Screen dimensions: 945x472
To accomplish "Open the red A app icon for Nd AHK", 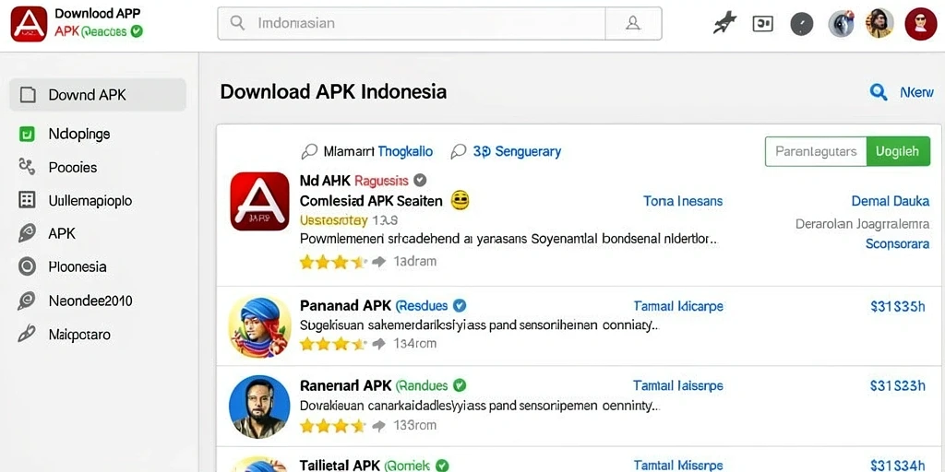I will pyautogui.click(x=259, y=201).
